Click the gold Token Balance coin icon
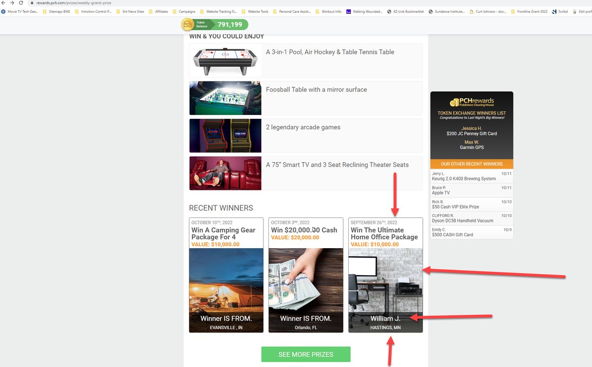 [x=187, y=24]
